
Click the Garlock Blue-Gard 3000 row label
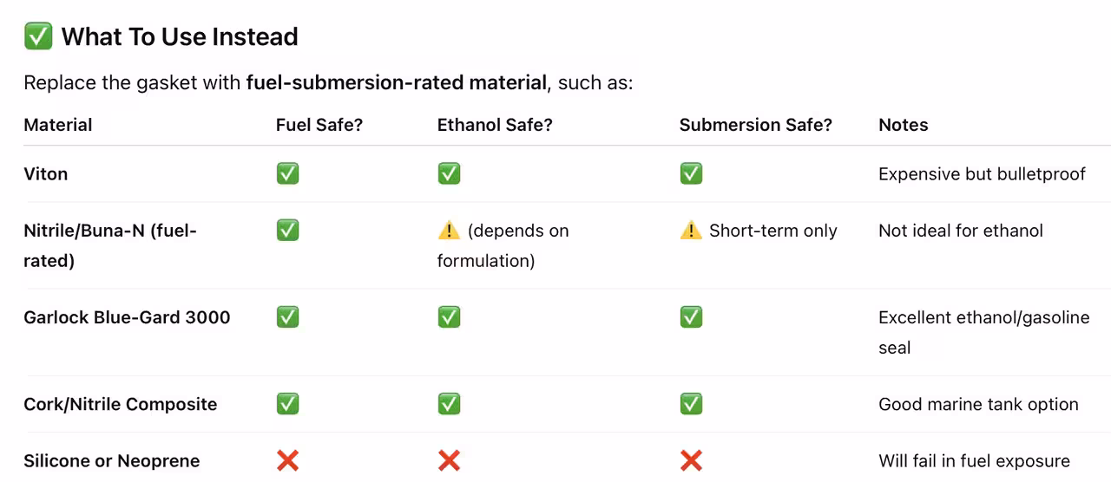coord(127,317)
